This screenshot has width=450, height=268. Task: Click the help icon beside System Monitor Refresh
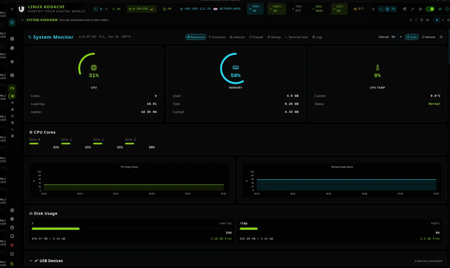pyautogui.click(x=441, y=37)
